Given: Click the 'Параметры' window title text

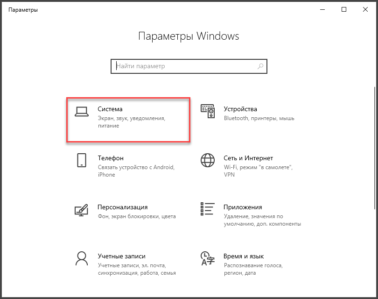Looking at the screenshot, I should click(x=23, y=10).
